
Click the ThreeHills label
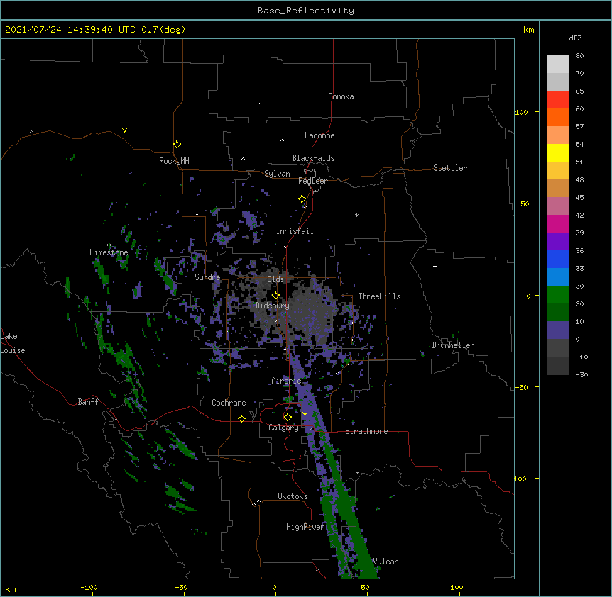click(379, 296)
